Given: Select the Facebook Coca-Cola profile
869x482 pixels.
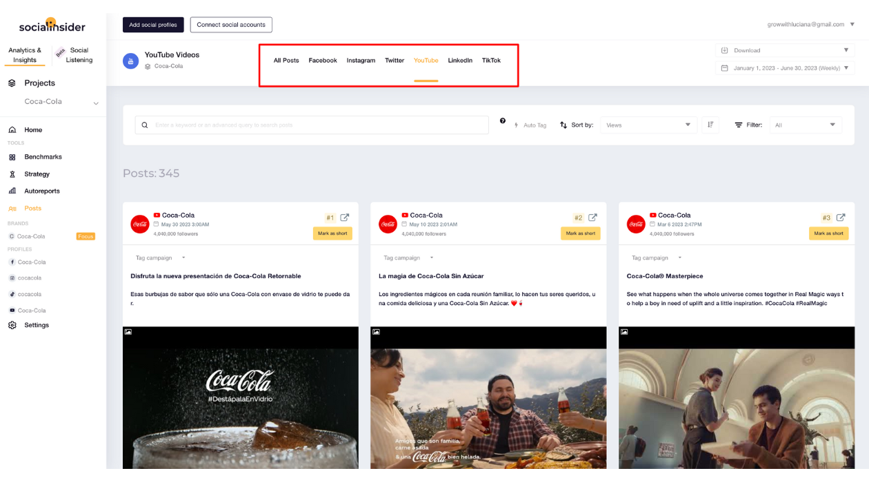Looking at the screenshot, I should point(28,262).
